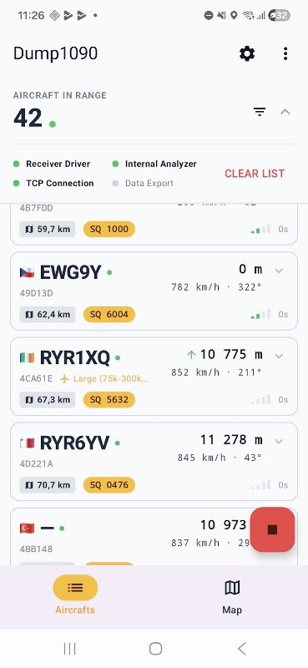Viewport: 308px width, 668px height.
Task: Tap the SQ 0476 squawk badge
Action: pyautogui.click(x=109, y=485)
